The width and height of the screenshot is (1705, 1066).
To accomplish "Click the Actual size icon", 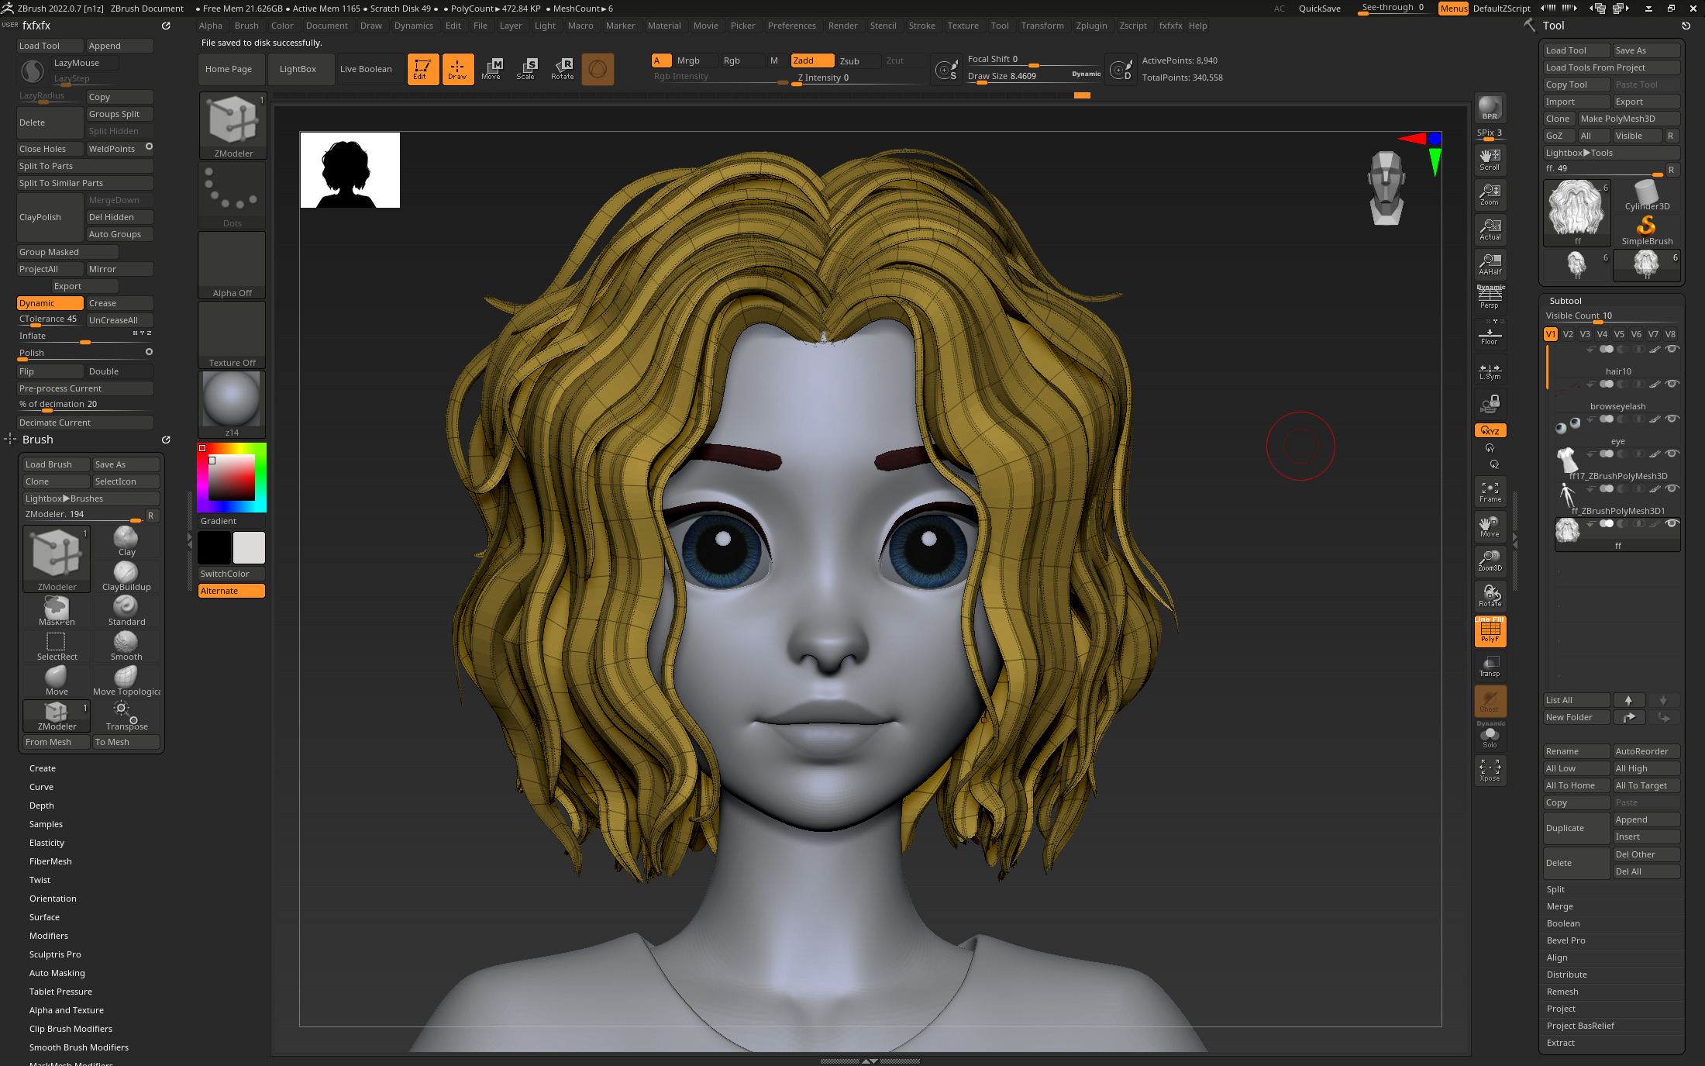I will point(1490,229).
